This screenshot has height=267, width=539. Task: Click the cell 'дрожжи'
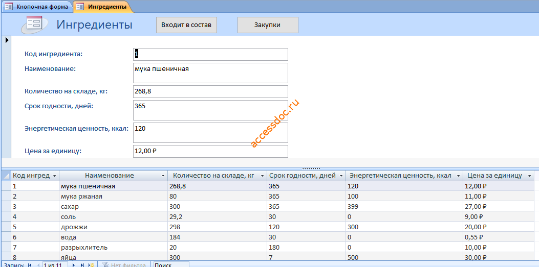click(114, 227)
